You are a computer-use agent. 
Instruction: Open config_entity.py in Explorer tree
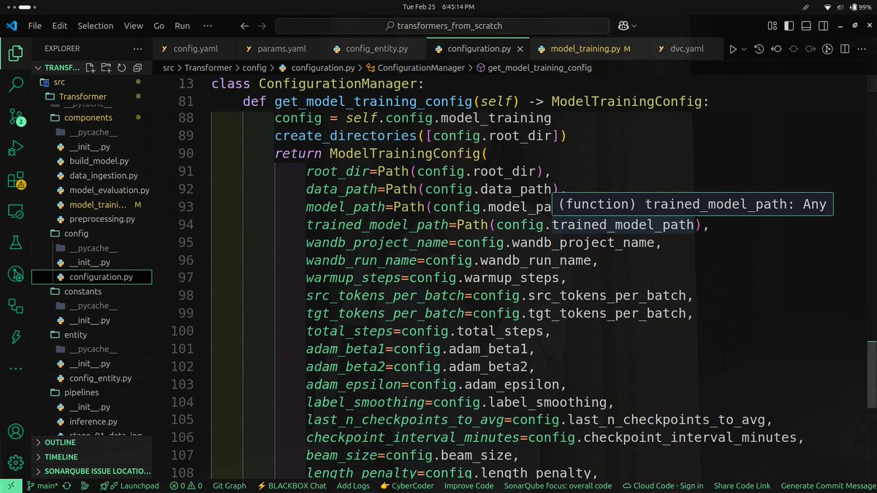point(101,378)
